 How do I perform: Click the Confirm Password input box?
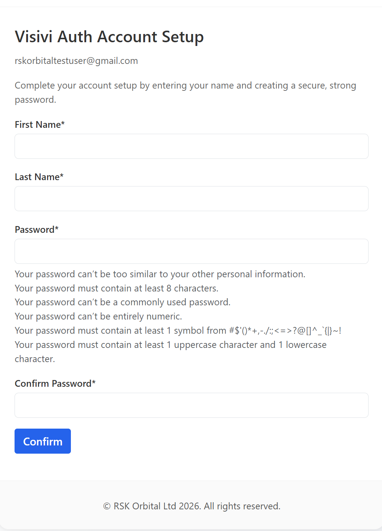pyautogui.click(x=191, y=405)
